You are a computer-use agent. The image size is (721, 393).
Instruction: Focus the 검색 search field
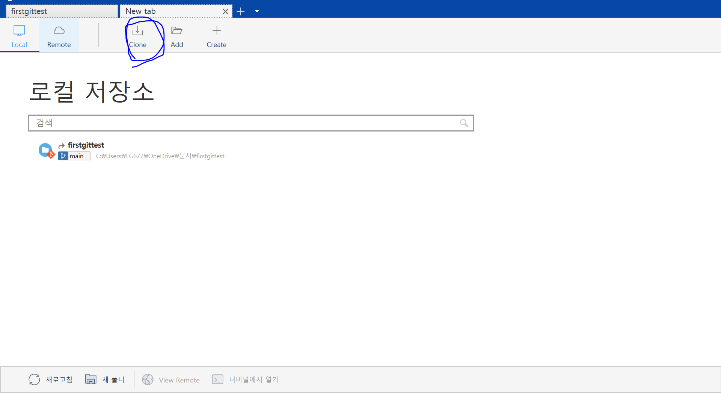(x=251, y=123)
